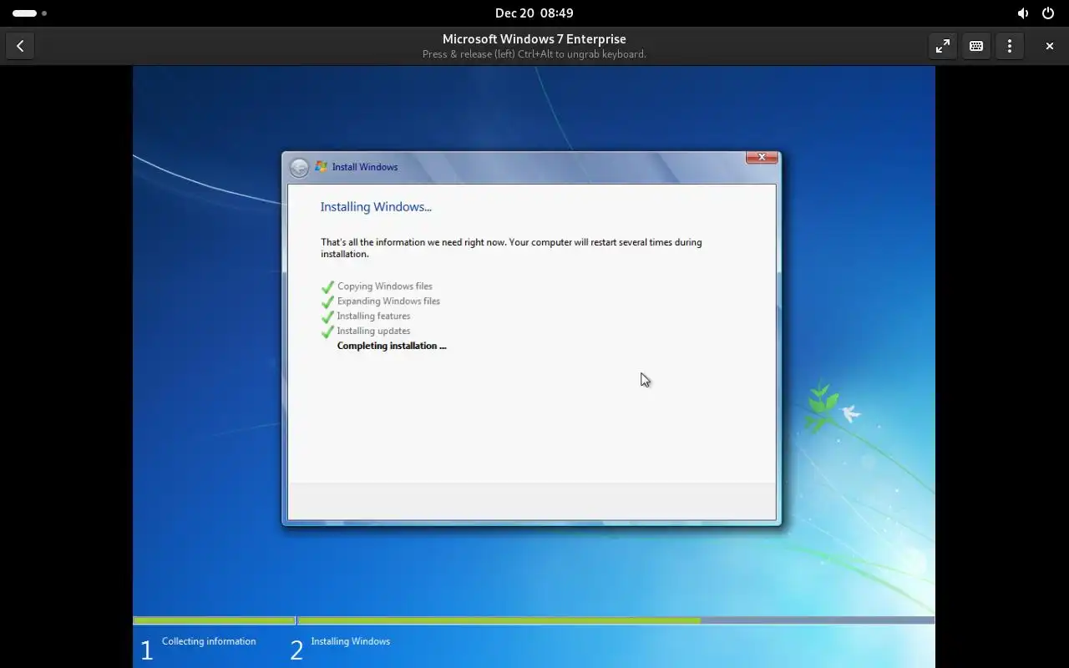Click the green checkmark beside Installing updates
Viewport: 1069px width, 668px height.
(327, 331)
